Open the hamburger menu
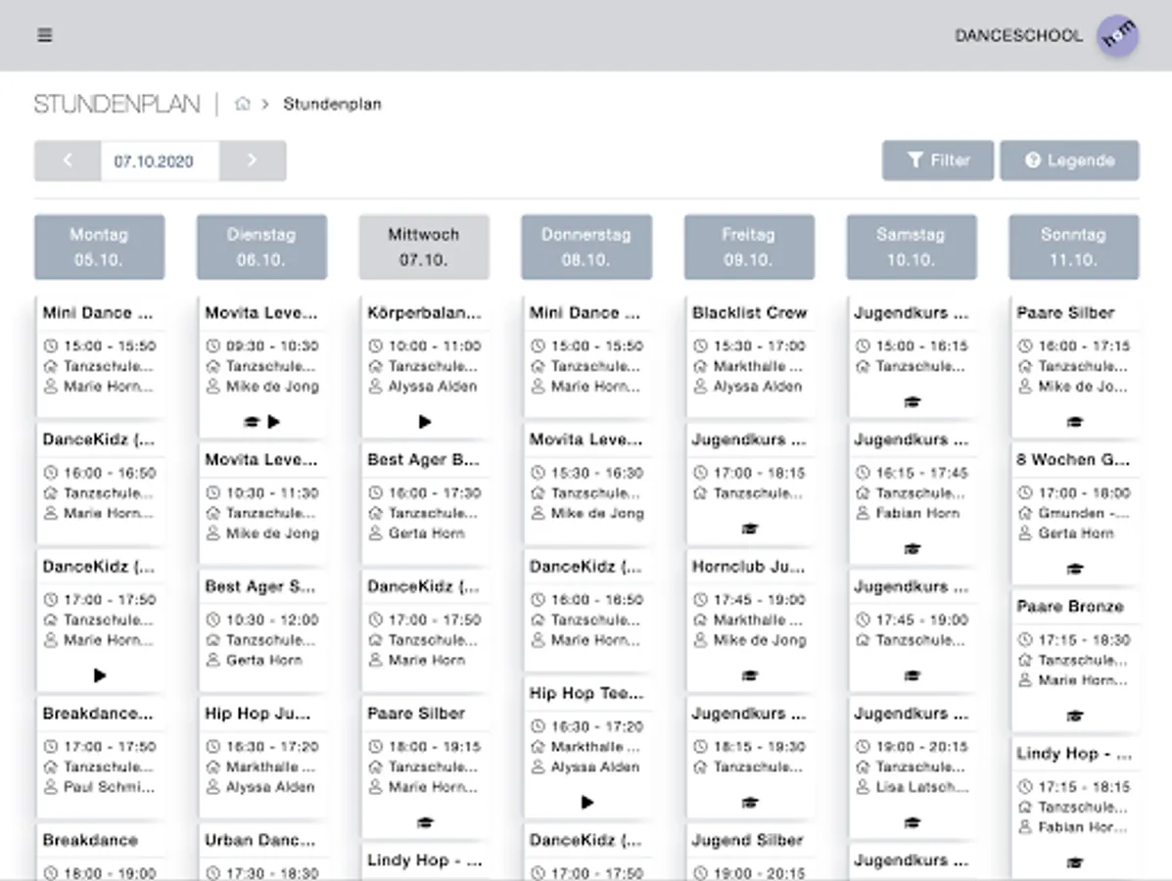Image resolution: width=1172 pixels, height=881 pixels. (45, 35)
